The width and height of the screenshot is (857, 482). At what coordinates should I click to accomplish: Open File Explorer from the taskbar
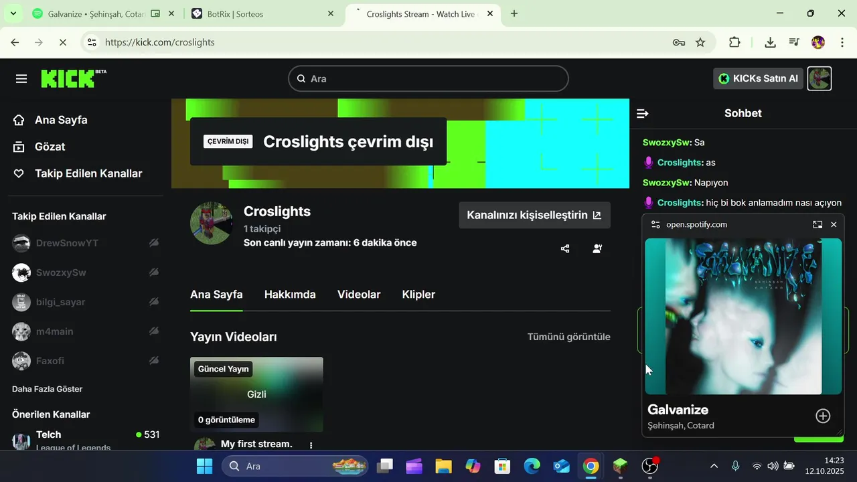point(443,466)
